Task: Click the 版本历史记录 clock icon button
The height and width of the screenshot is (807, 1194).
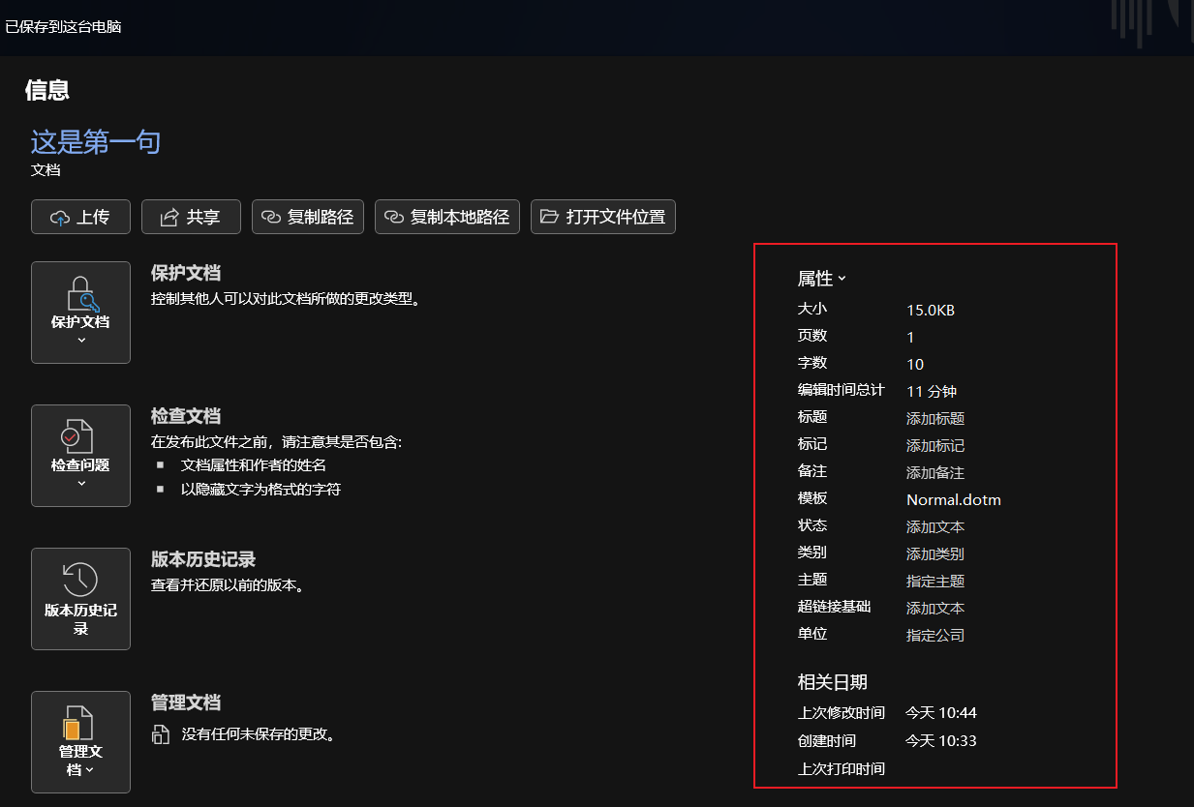Action: point(80,598)
